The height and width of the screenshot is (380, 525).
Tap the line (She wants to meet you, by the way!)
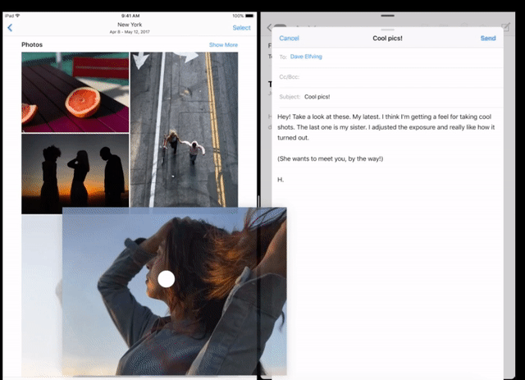[x=330, y=158]
